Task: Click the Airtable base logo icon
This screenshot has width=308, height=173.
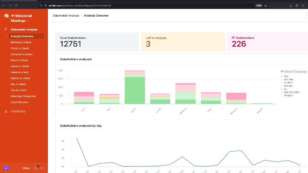Action: (x=6, y=16)
